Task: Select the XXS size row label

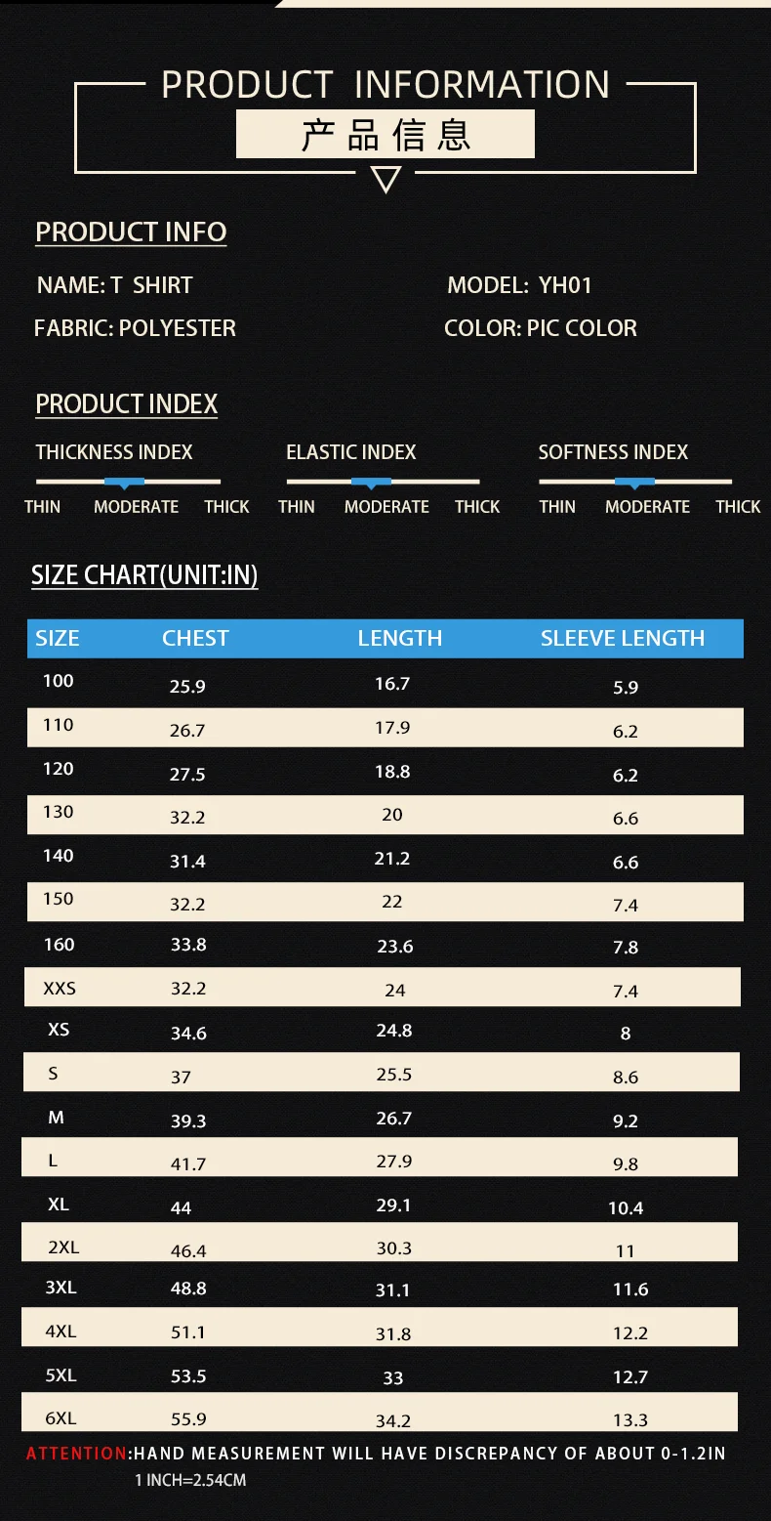Action: click(x=60, y=989)
